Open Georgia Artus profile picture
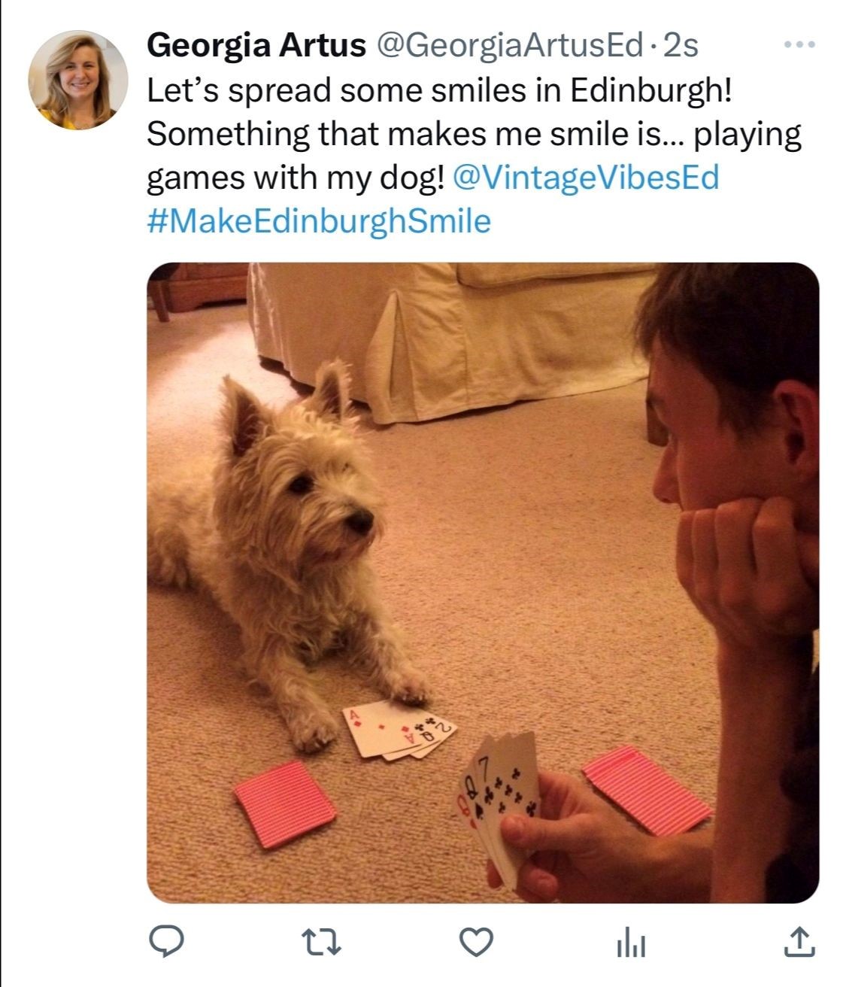 click(x=78, y=80)
